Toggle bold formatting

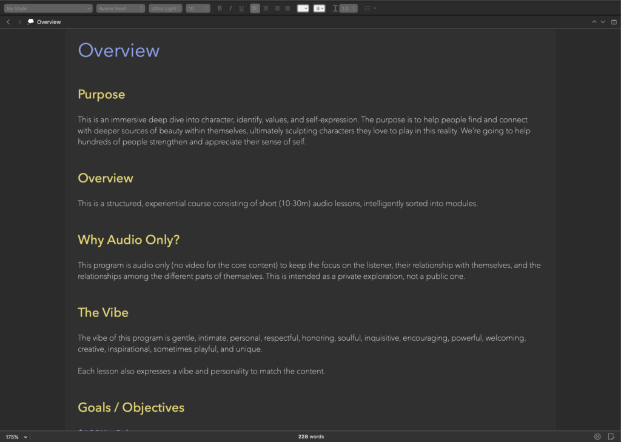pyautogui.click(x=220, y=8)
